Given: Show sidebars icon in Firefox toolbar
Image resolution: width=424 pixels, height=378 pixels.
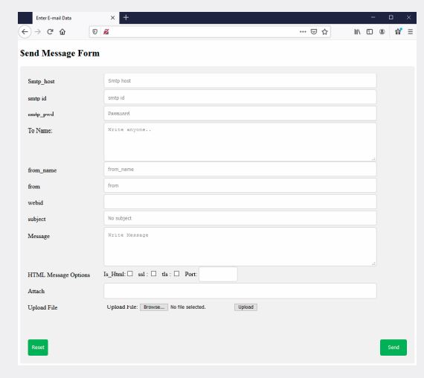Looking at the screenshot, I should coord(370,32).
